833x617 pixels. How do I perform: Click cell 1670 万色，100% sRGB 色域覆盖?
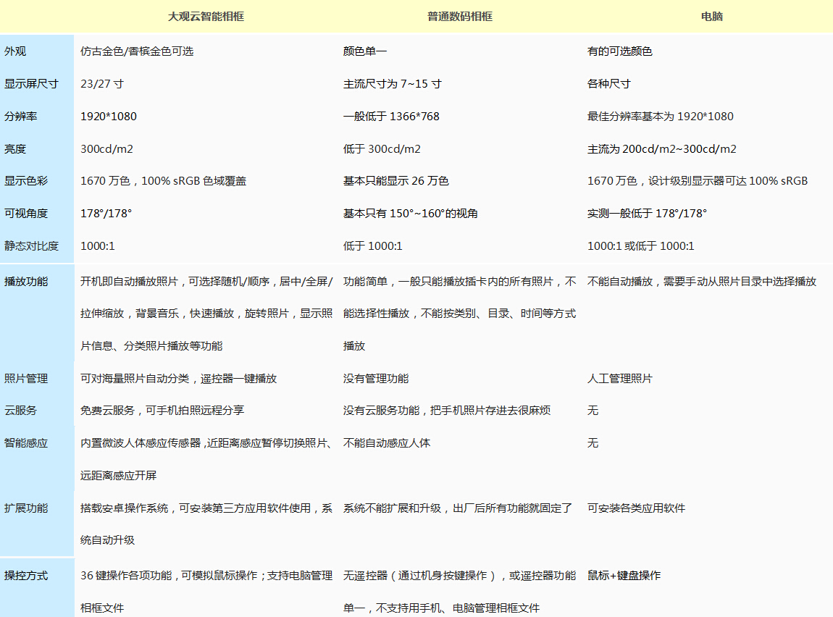tap(163, 181)
